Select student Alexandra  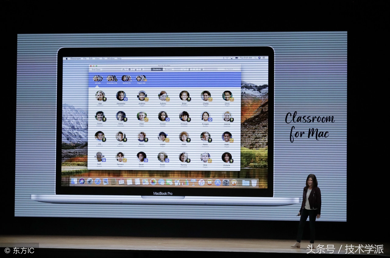pos(121,98)
